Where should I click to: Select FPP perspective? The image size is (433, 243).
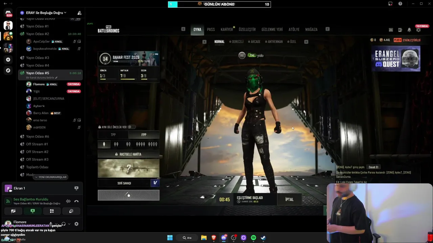[x=144, y=135]
